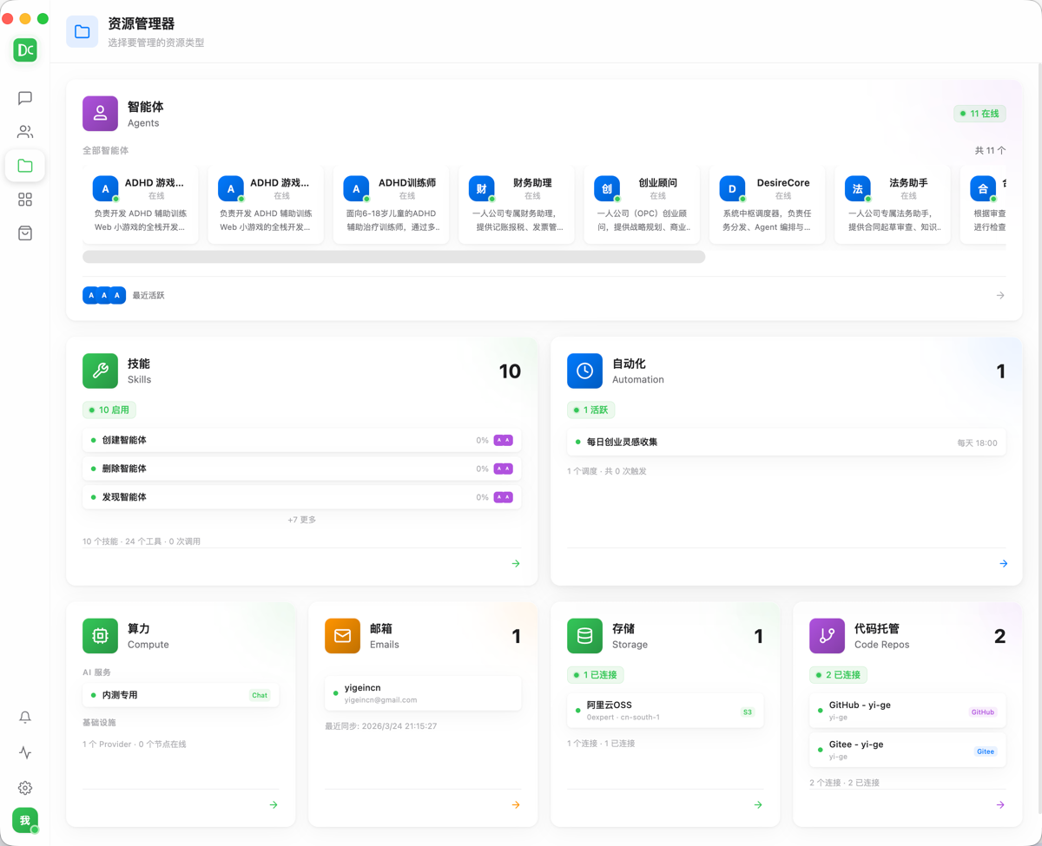Select the ADHD训练师 agent card
Image resolution: width=1042 pixels, height=846 pixels.
pos(391,204)
